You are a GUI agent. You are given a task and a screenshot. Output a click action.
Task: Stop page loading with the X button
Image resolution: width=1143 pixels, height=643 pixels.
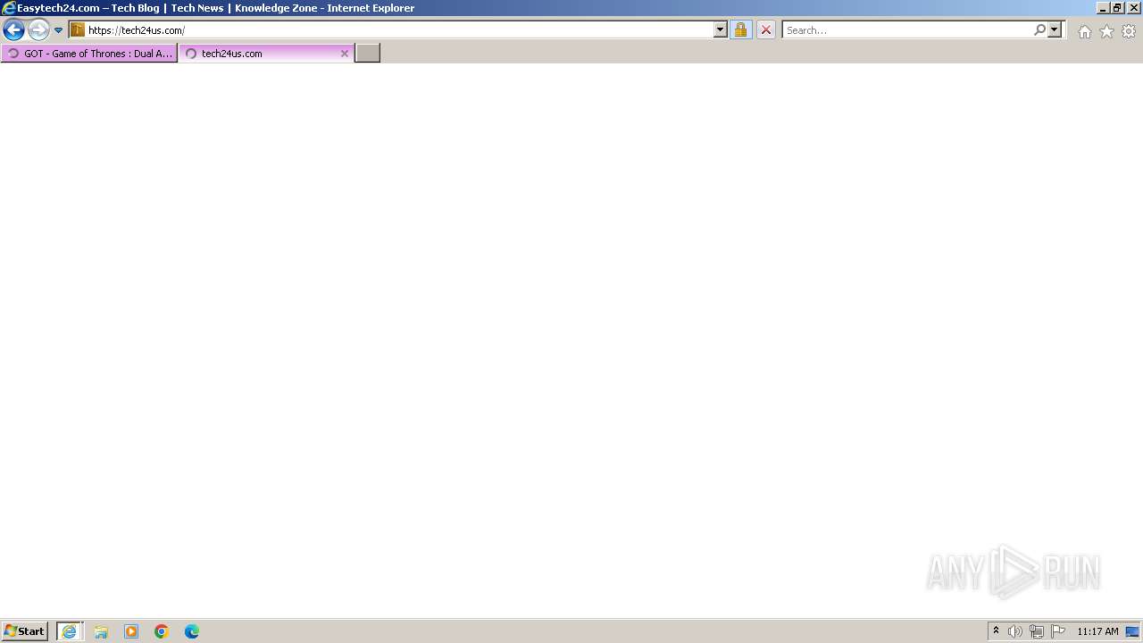(x=766, y=30)
